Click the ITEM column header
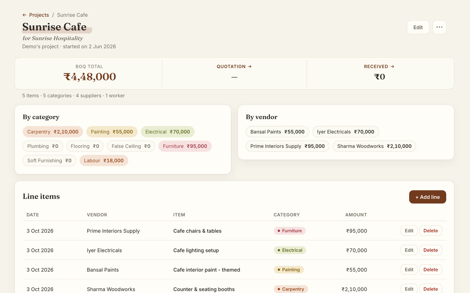The image size is (470, 293). (179, 215)
